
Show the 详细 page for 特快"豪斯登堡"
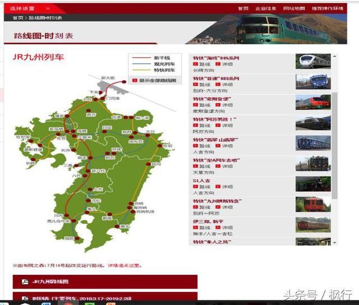pyautogui.click(x=224, y=105)
